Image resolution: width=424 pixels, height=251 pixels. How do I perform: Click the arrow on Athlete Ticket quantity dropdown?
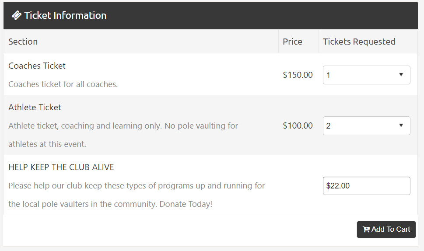(401, 125)
